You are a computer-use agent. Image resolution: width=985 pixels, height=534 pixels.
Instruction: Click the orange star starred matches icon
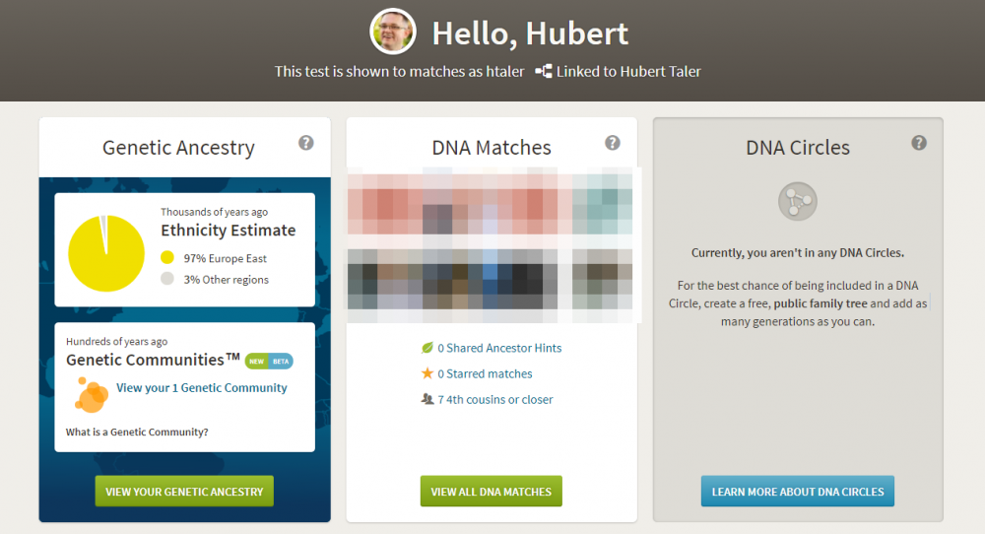(x=427, y=373)
